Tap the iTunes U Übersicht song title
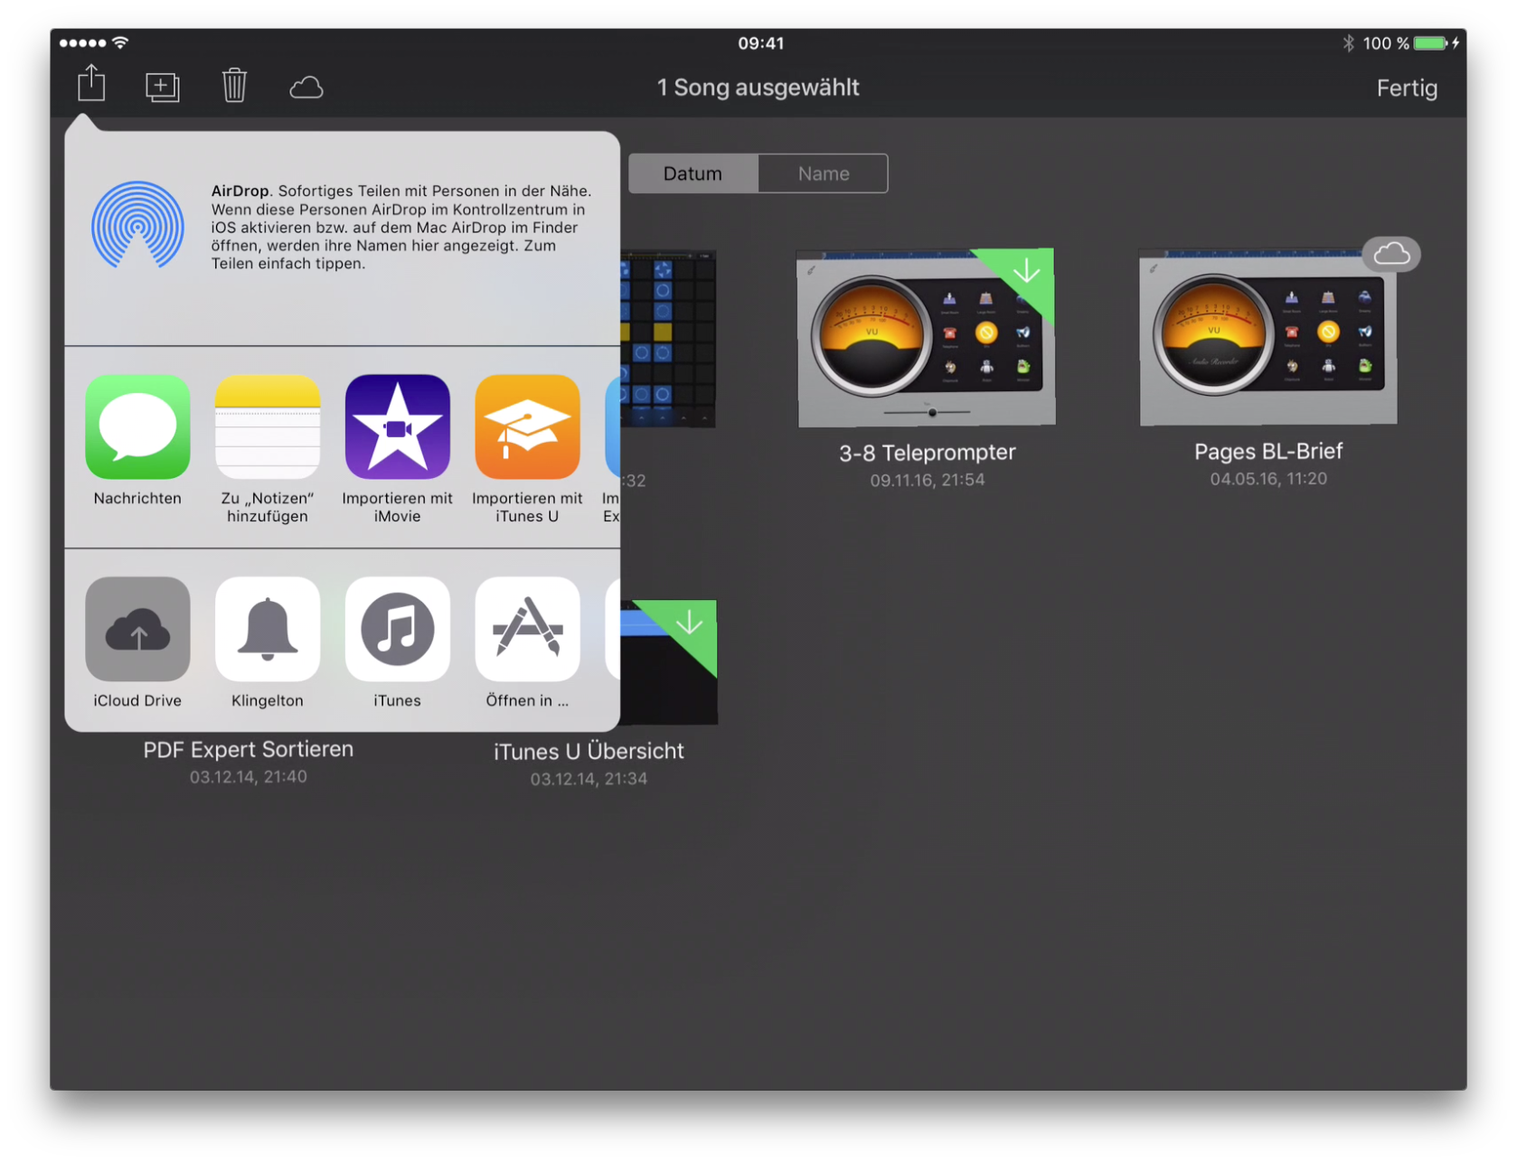Viewport: 1517px width, 1162px height. tap(589, 752)
